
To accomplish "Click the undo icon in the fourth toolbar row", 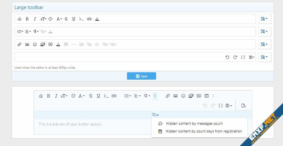I will 227,57.
